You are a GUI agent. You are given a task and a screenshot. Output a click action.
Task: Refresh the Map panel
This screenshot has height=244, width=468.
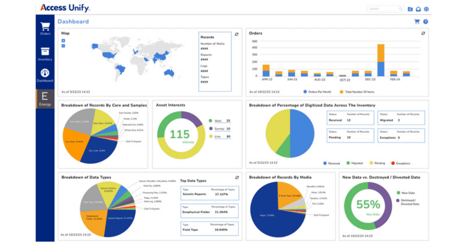click(x=237, y=34)
